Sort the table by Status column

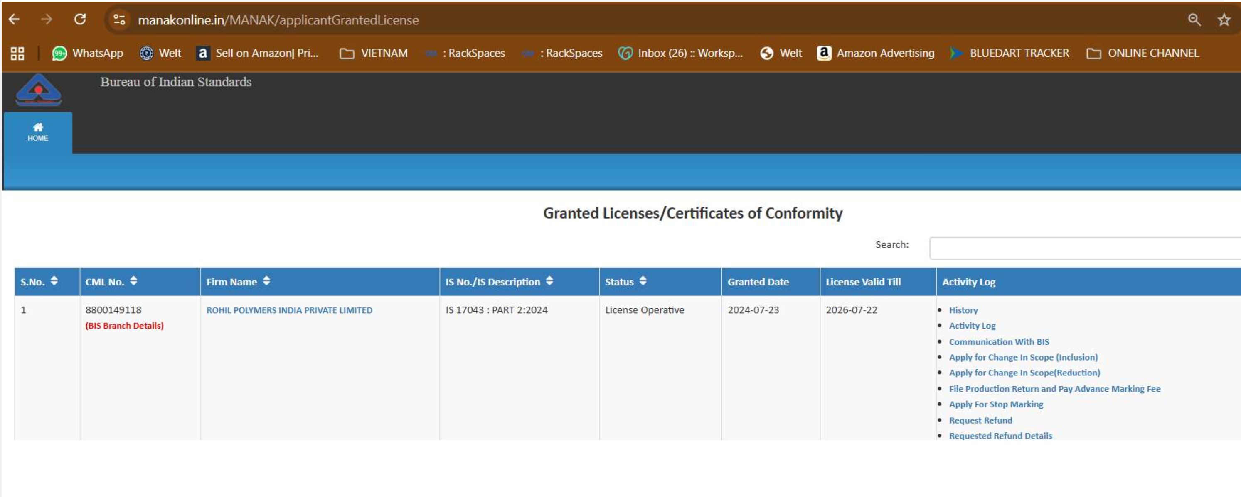[643, 281]
